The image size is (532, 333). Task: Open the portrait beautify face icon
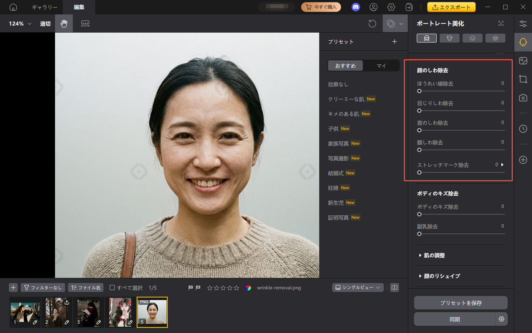click(523, 42)
